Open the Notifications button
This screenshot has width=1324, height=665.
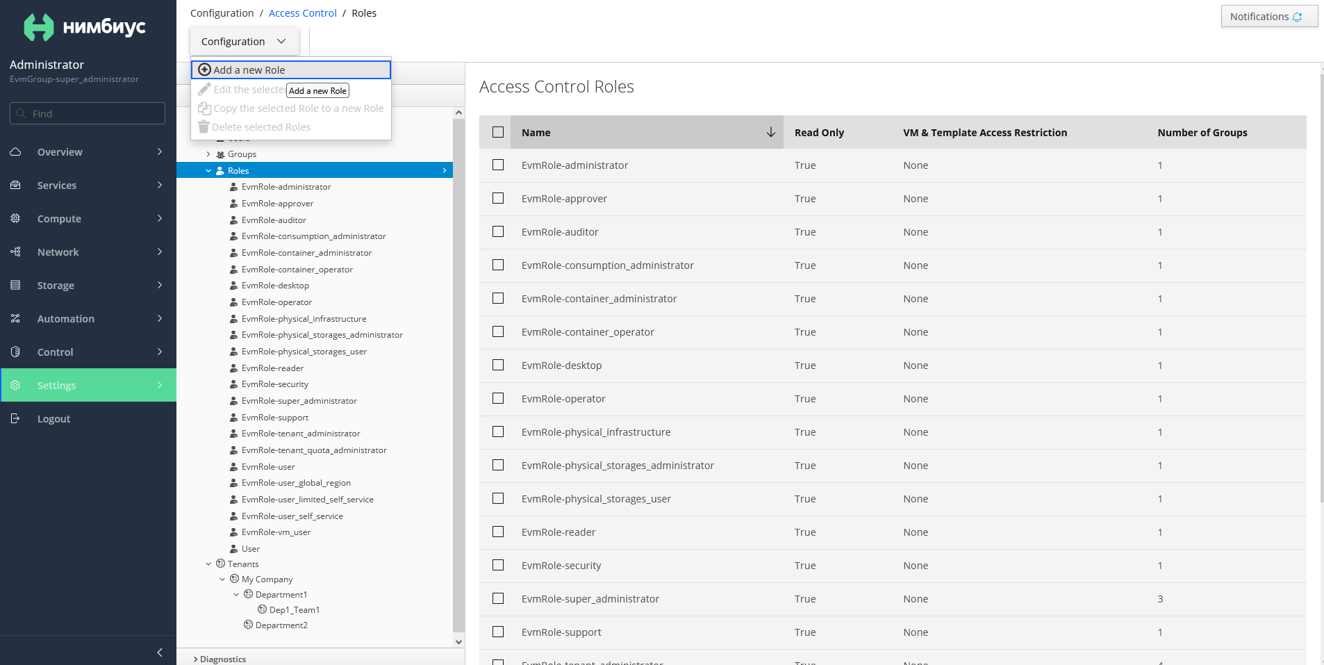click(1269, 17)
